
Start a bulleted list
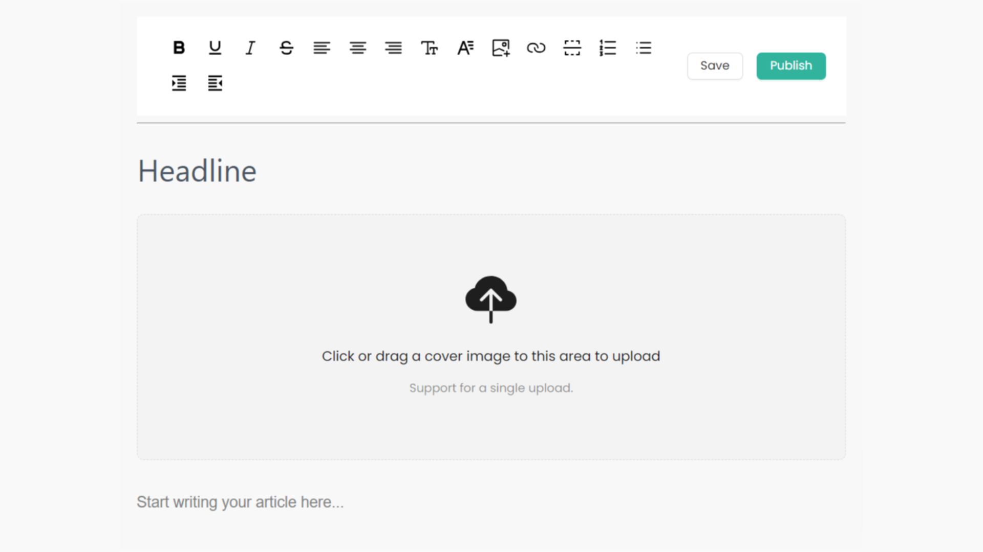pos(644,48)
